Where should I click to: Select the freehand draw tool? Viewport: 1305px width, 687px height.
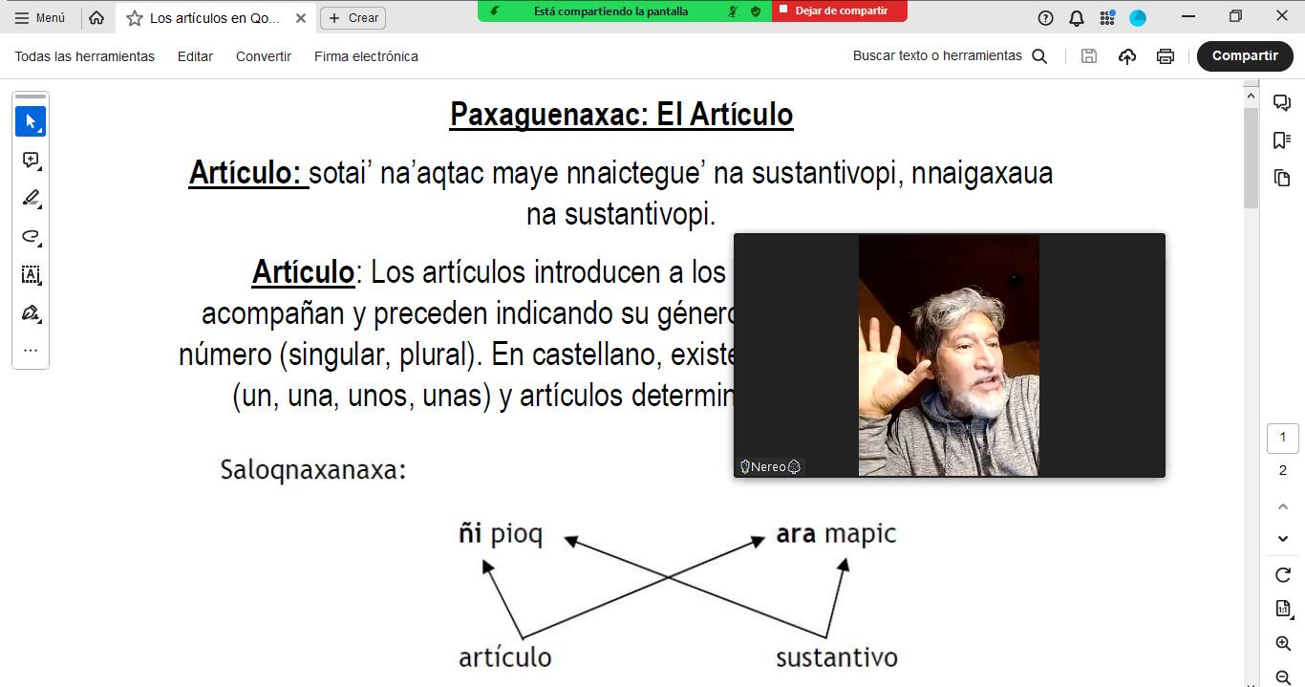click(31, 237)
